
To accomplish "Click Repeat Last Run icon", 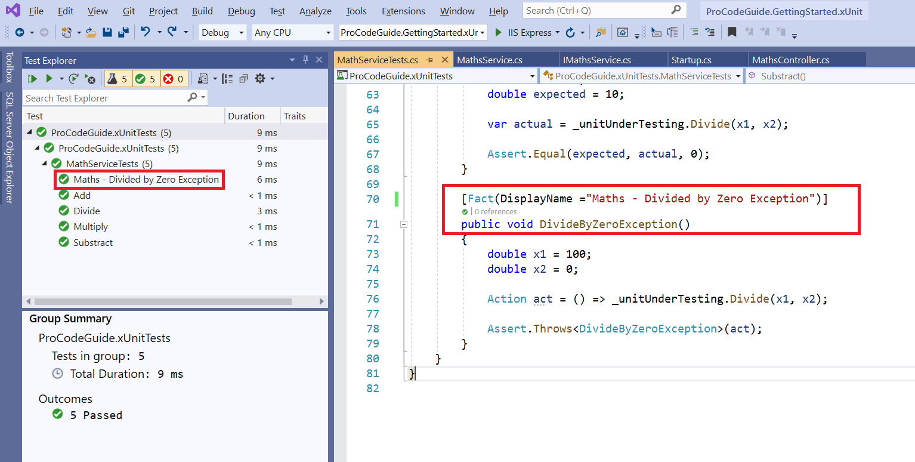I will tap(73, 79).
